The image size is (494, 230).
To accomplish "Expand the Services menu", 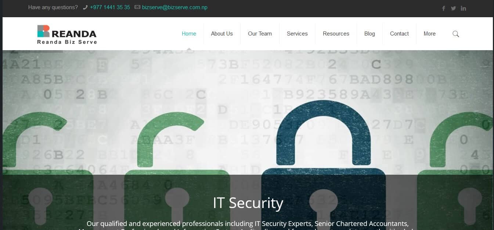I will [297, 34].
